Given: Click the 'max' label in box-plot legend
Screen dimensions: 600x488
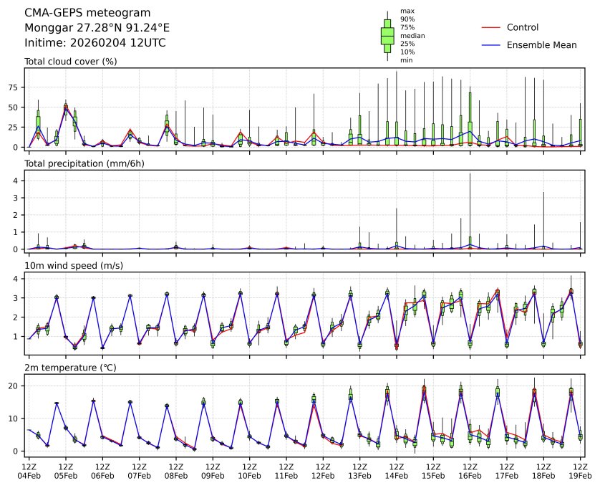Looking at the screenshot, I should pyautogui.click(x=407, y=11).
